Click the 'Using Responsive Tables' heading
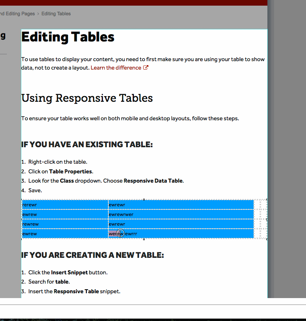 pos(87,98)
